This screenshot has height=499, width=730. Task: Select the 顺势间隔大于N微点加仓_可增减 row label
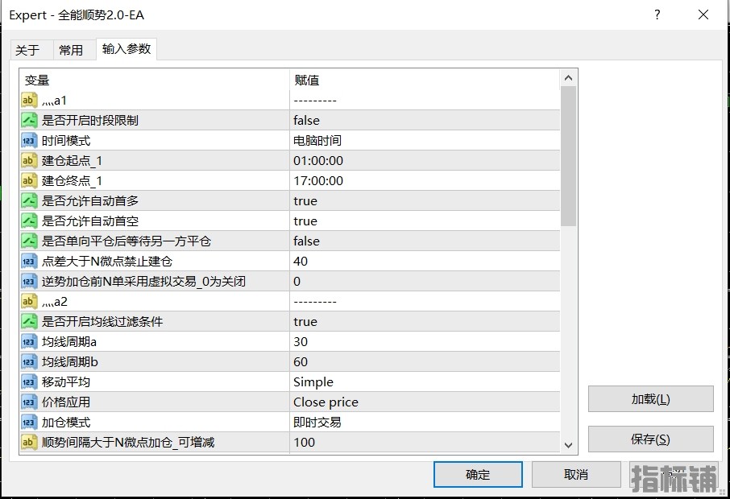pos(128,443)
